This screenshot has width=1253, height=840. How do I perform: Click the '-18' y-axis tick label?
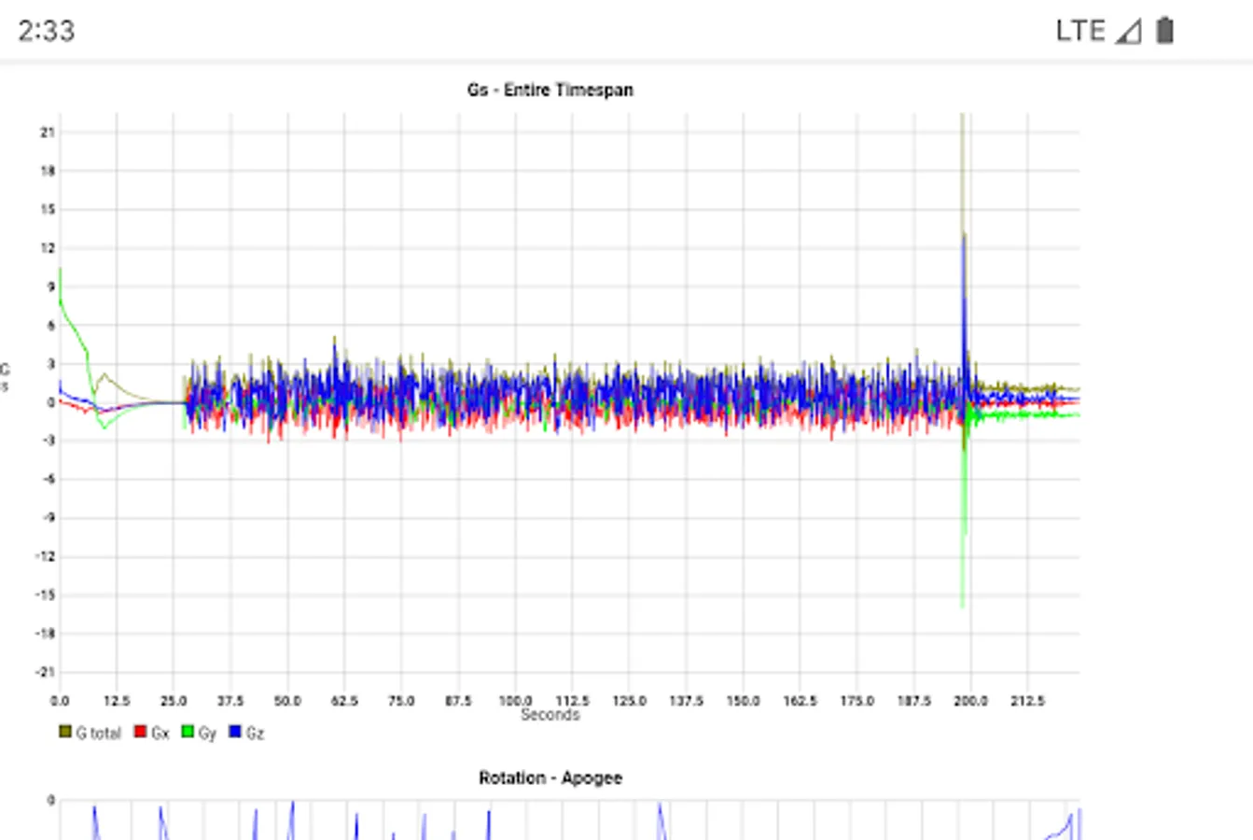46,634
